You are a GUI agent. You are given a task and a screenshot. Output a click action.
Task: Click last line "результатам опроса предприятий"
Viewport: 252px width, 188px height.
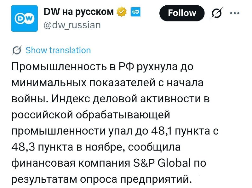click(101, 179)
